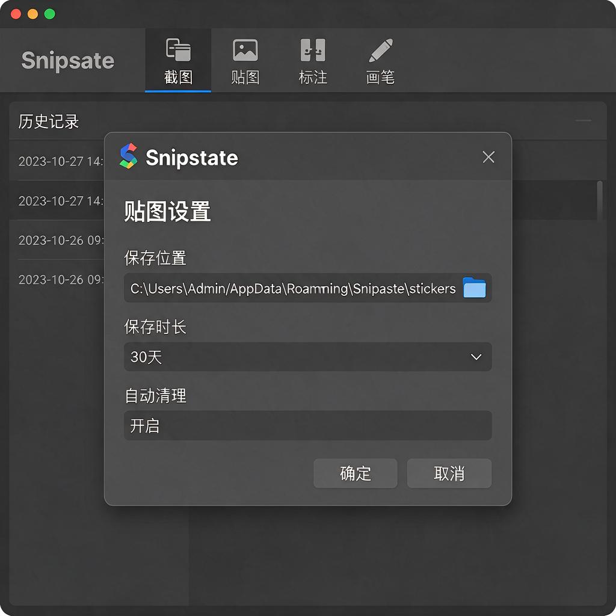Click the 保存时长 label
Image resolution: width=616 pixels, height=616 pixels.
pyautogui.click(x=155, y=327)
